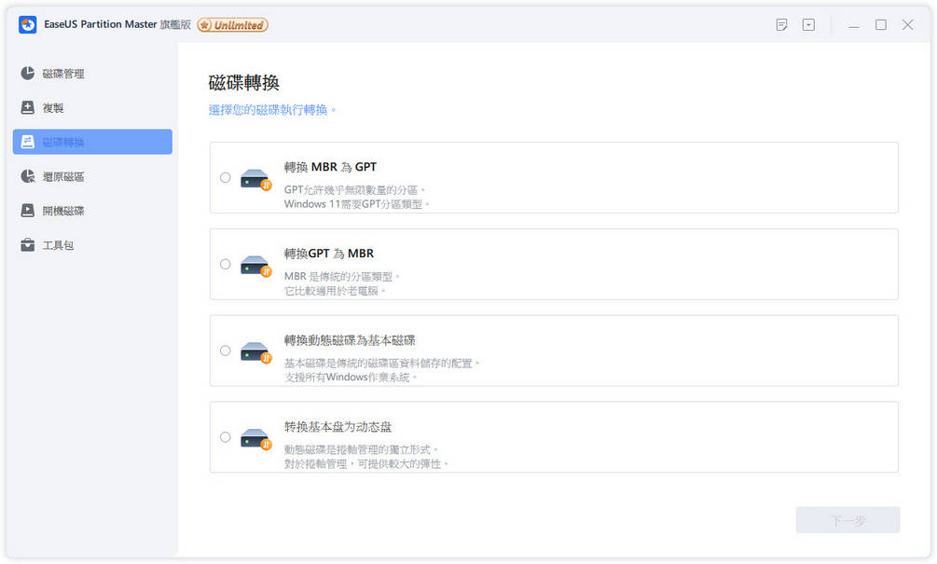This screenshot has width=937, height=564.
Task: Click the disk icon for GPT to MBR
Action: (x=255, y=265)
